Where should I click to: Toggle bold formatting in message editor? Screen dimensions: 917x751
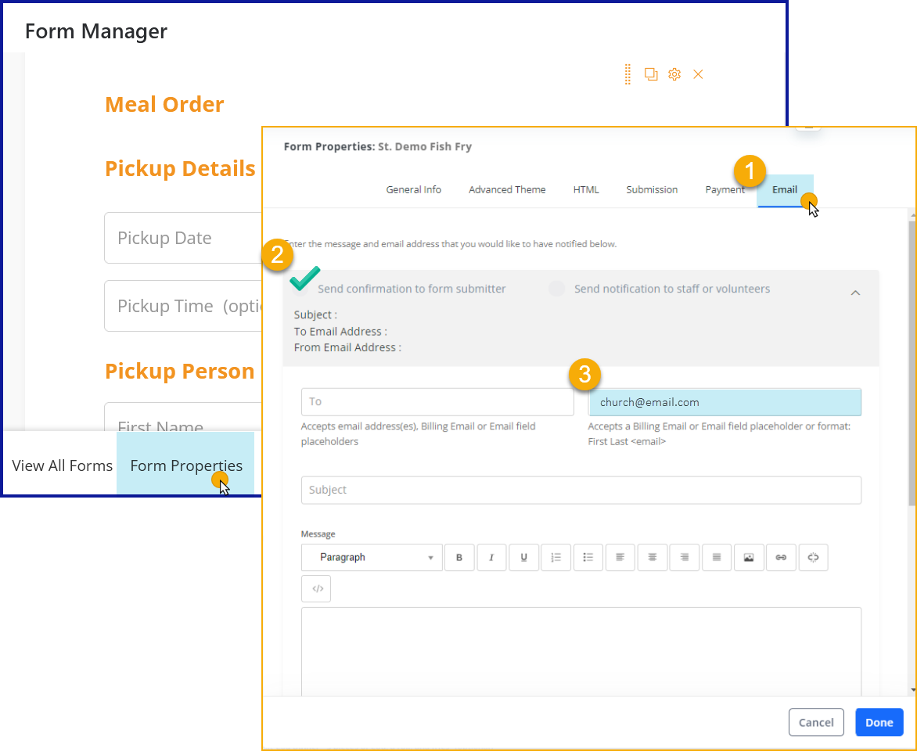459,557
